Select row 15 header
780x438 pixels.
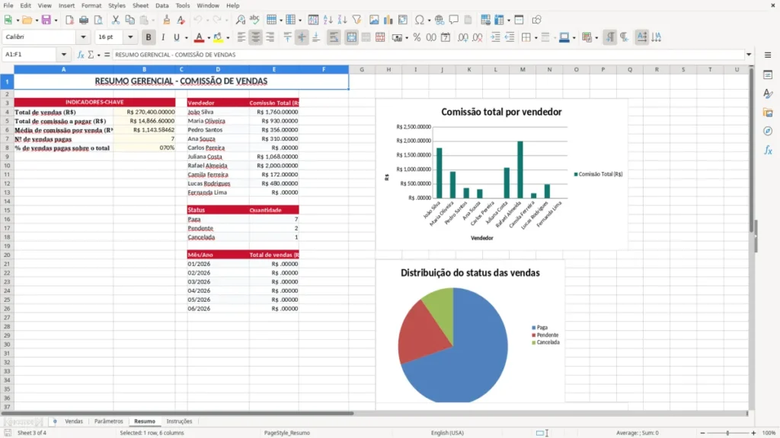click(7, 210)
